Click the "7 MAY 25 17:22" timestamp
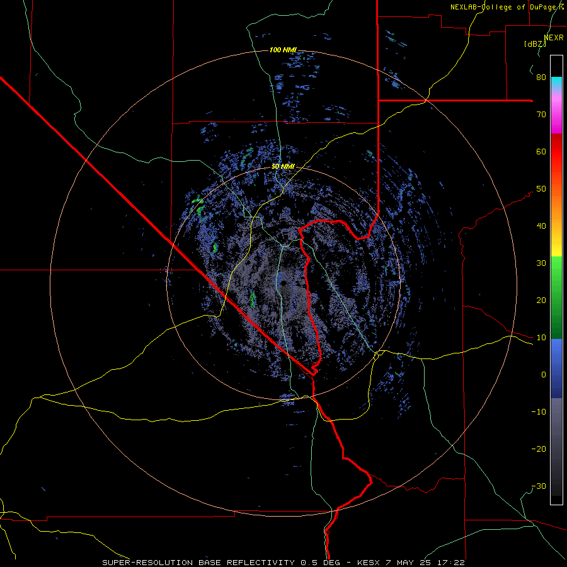Screen dimensions: 567x567 (425, 563)
